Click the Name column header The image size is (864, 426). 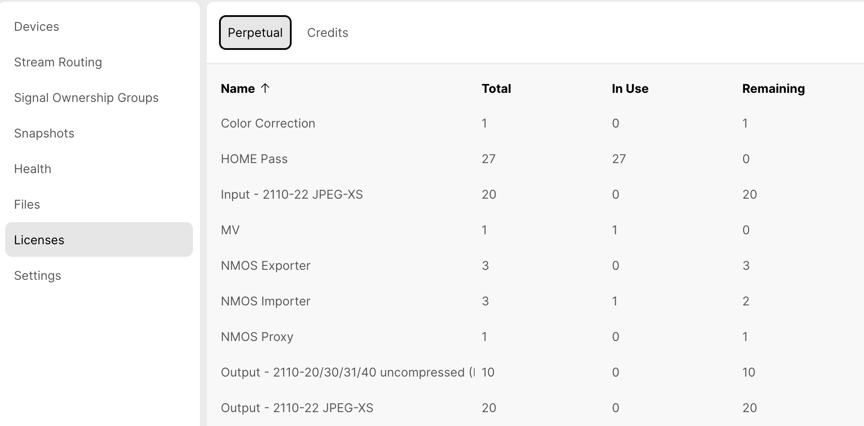238,88
